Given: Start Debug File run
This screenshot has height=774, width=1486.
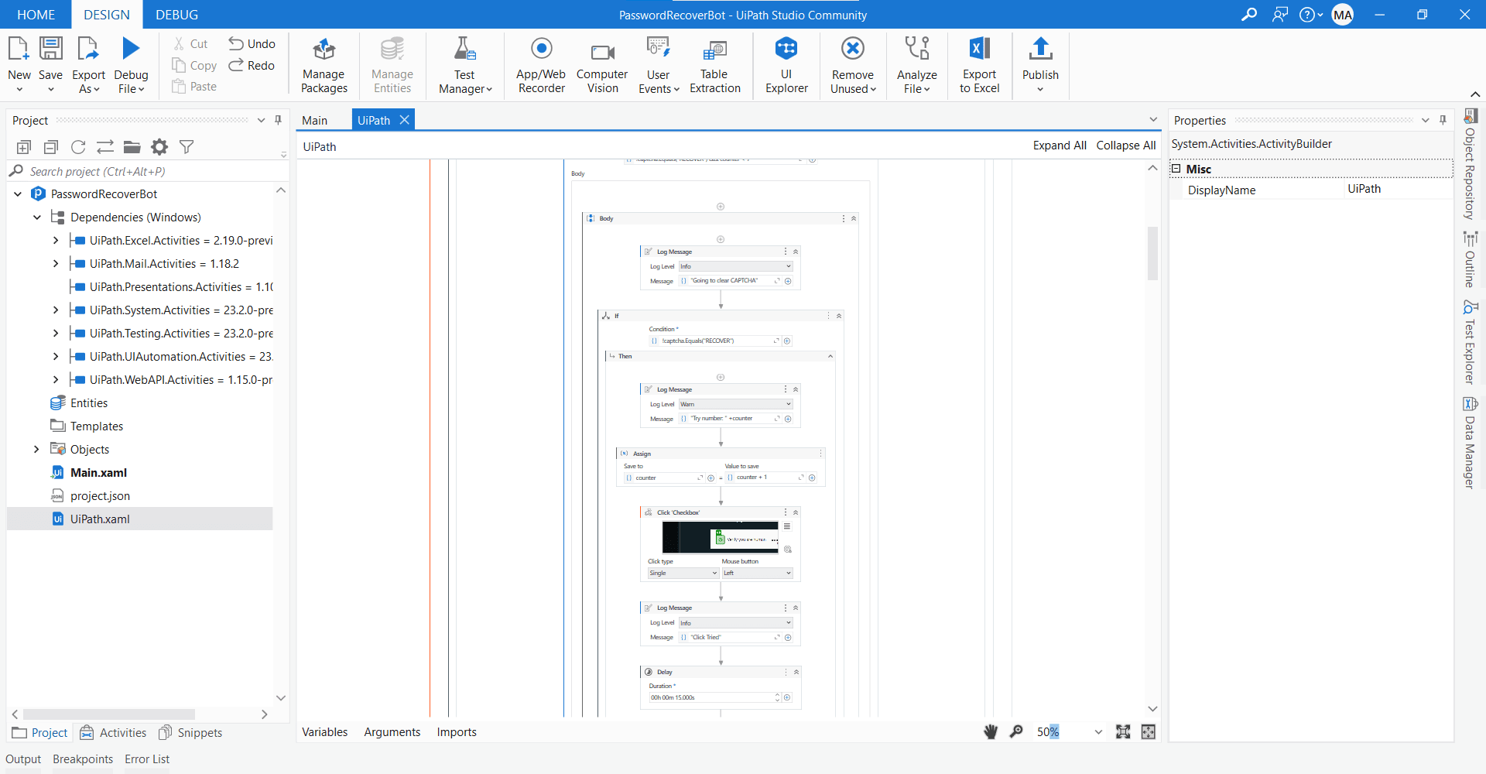Looking at the screenshot, I should [x=131, y=50].
